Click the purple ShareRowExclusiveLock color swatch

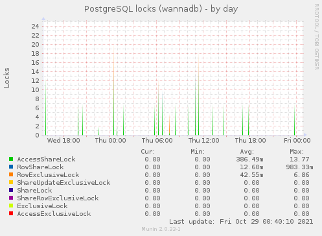(x=11, y=198)
